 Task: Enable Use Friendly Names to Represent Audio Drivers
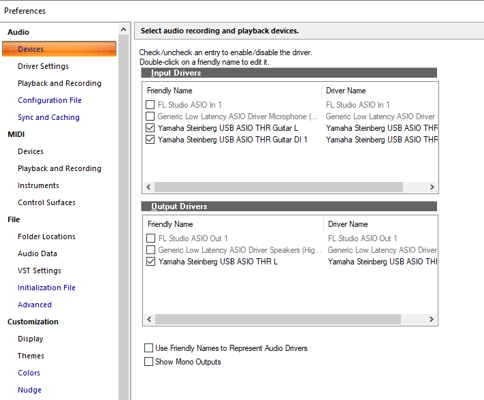tap(149, 348)
